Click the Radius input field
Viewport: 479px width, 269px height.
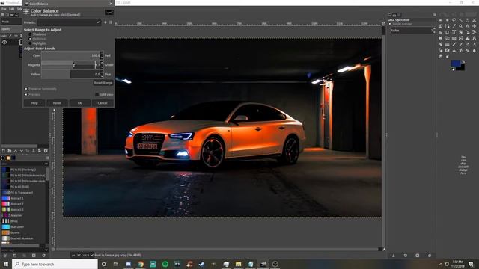[x=411, y=30]
